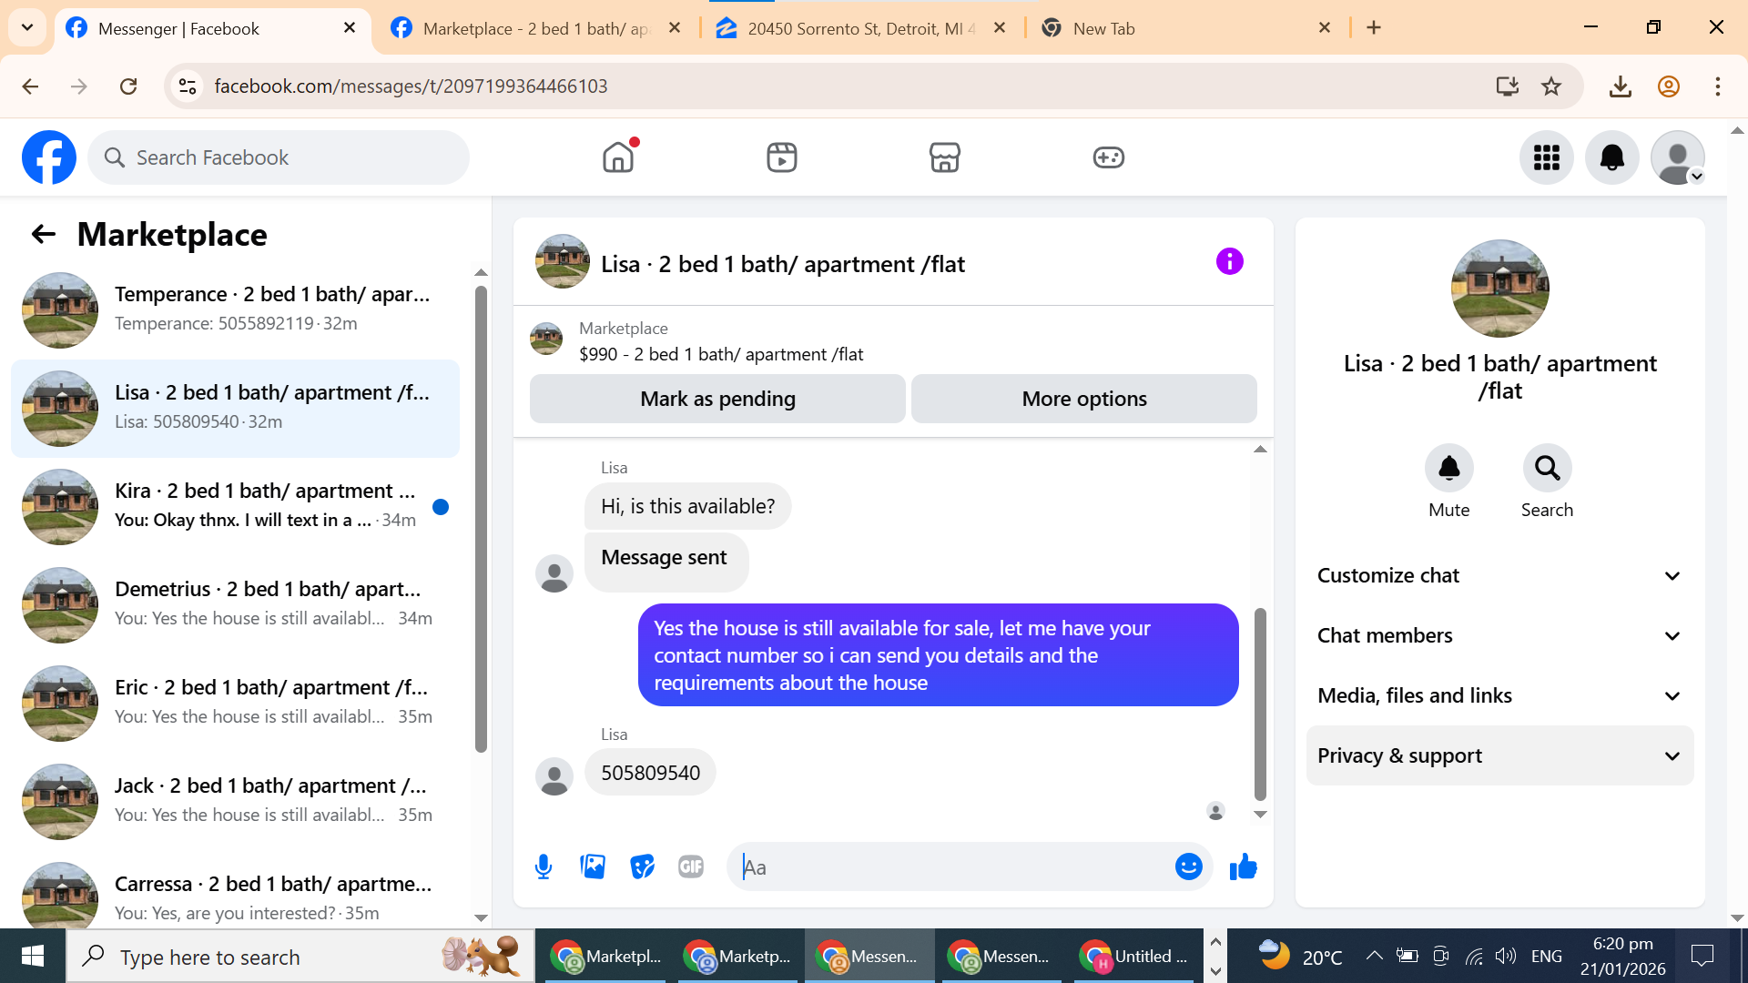
Task: Send a thumbs-up like
Action: pos(1243,866)
